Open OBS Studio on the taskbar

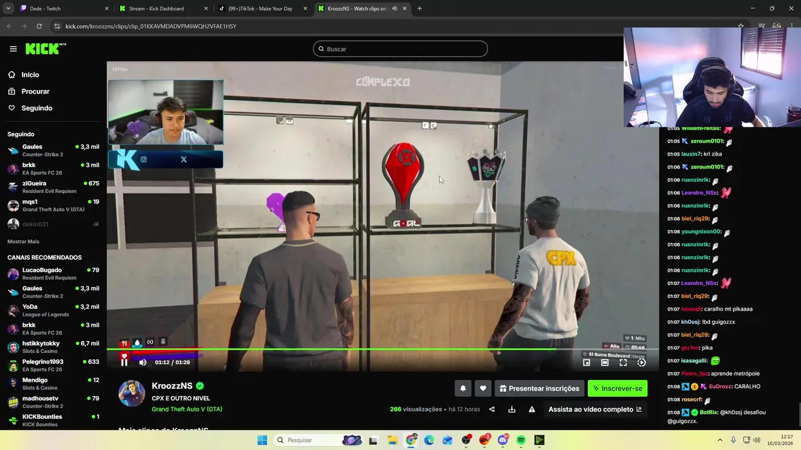466,440
